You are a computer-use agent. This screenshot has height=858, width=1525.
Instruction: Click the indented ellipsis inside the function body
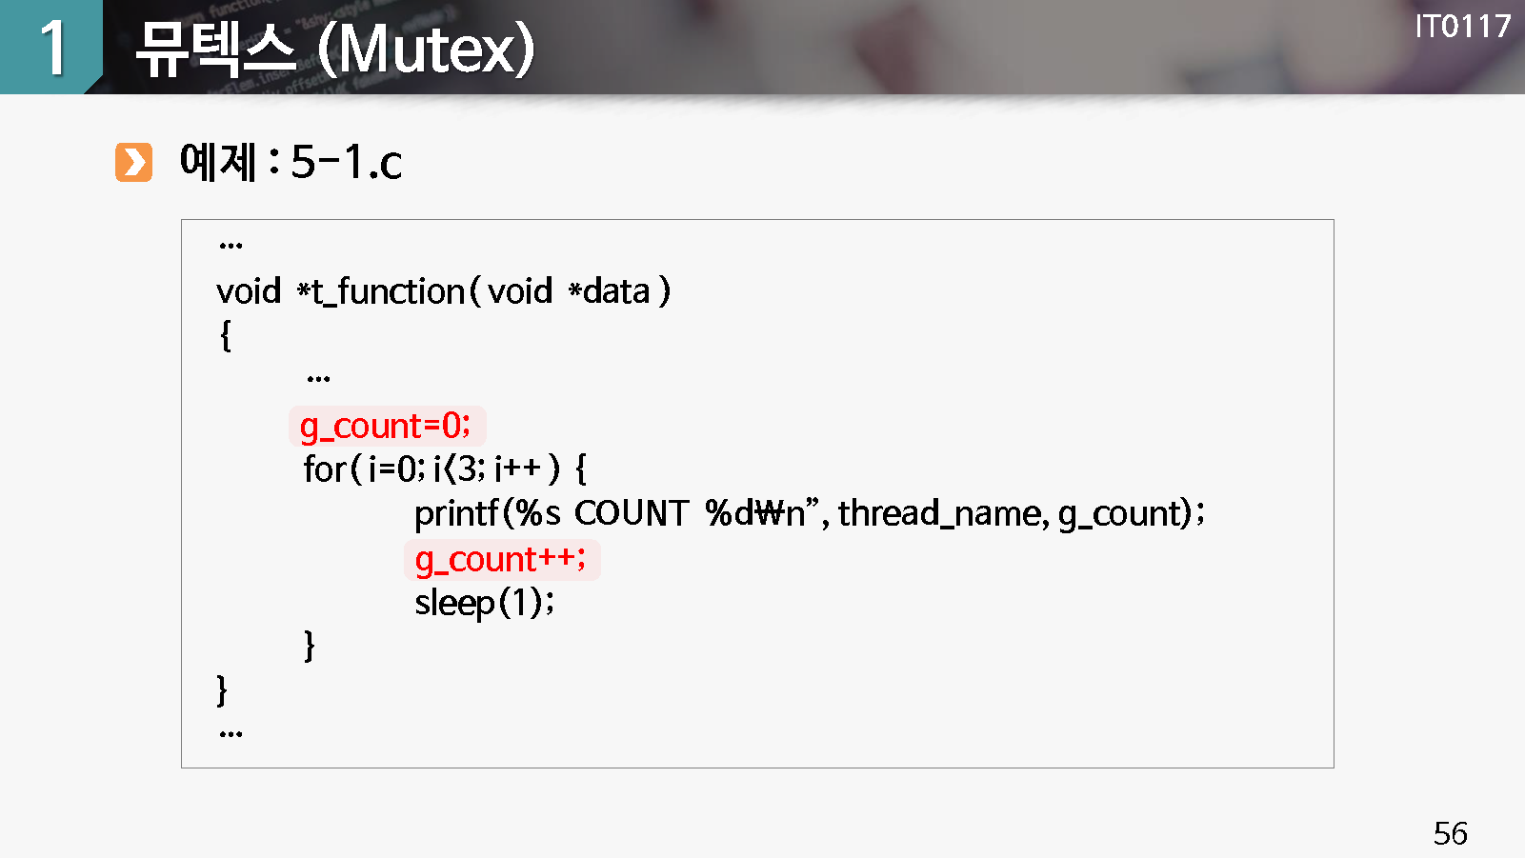[318, 379]
